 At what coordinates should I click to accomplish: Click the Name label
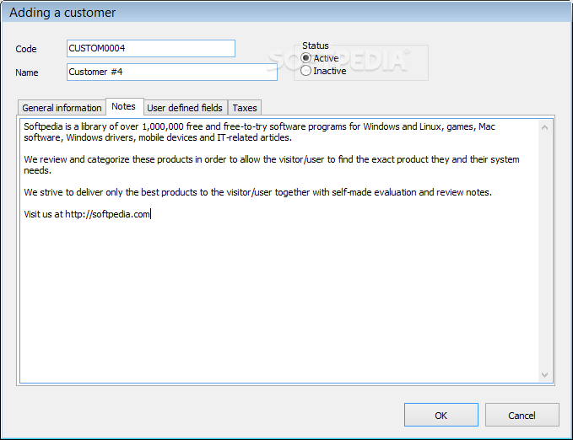[x=27, y=72]
